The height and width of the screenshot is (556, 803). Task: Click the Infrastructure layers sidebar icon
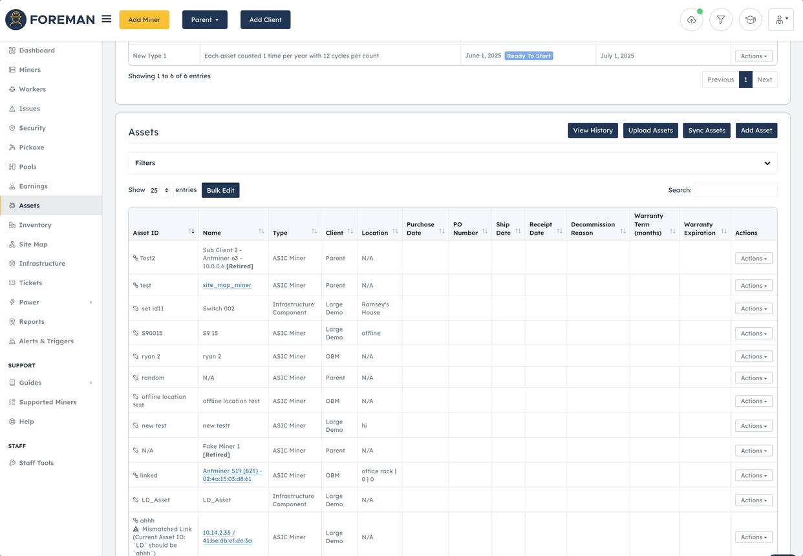(12, 264)
